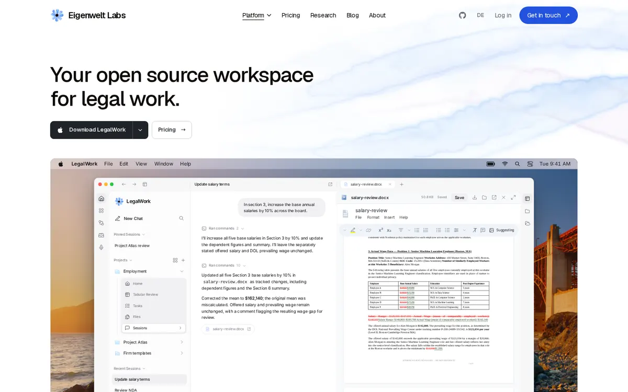
Task: Open the highlight color dropdown arrow
Action: coord(361,230)
